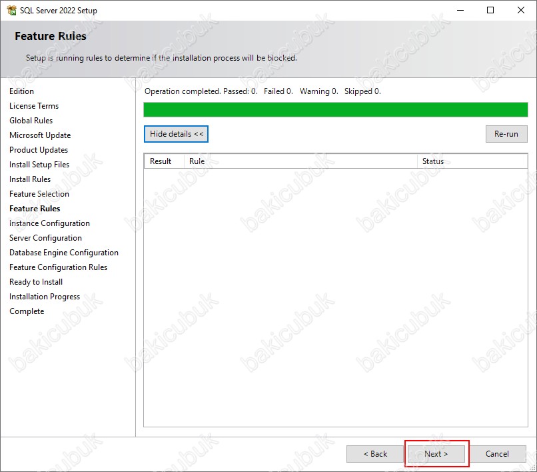Click the green progress bar
537x472 pixels.
click(x=335, y=110)
